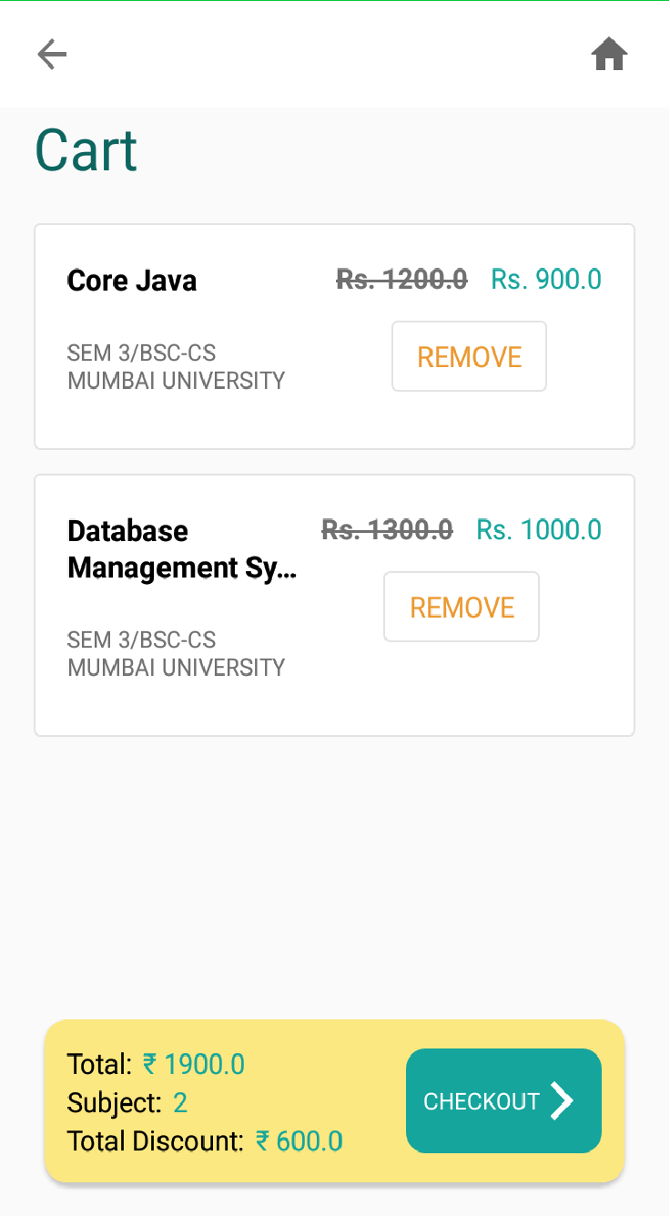Click MUMBAI UNIVERSITY under Database Management

[x=177, y=668]
